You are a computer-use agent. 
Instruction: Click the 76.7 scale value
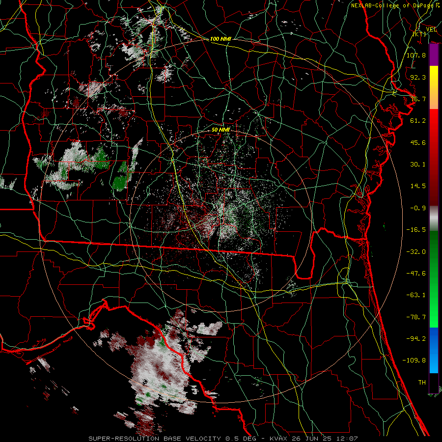pos(418,99)
